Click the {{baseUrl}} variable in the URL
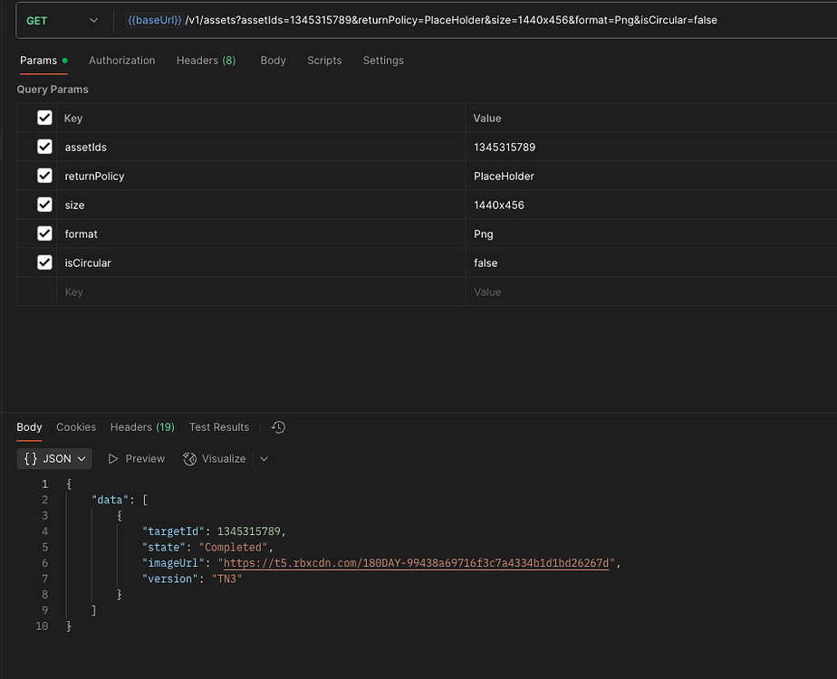This screenshot has width=837, height=679. tap(149, 19)
